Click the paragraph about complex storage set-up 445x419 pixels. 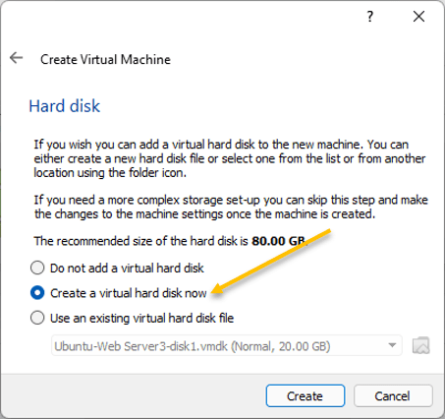231,207
